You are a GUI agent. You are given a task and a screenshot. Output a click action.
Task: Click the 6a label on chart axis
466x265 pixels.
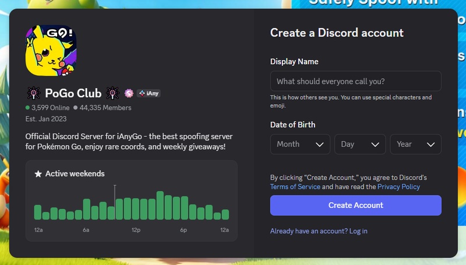[86, 230]
